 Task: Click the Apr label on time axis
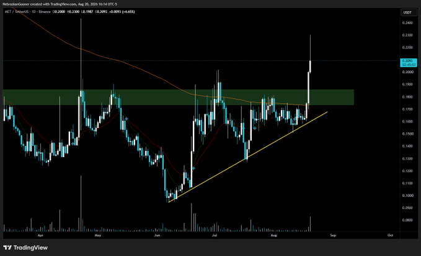tap(40, 236)
